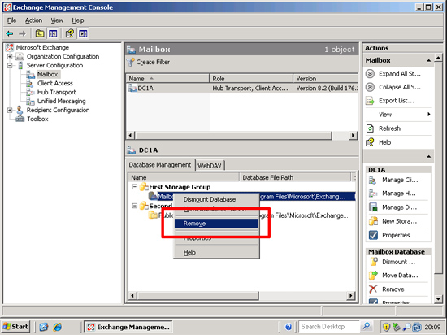Choose Remove in context menu
Screen dimensions: 447x335
pyautogui.click(x=216, y=224)
